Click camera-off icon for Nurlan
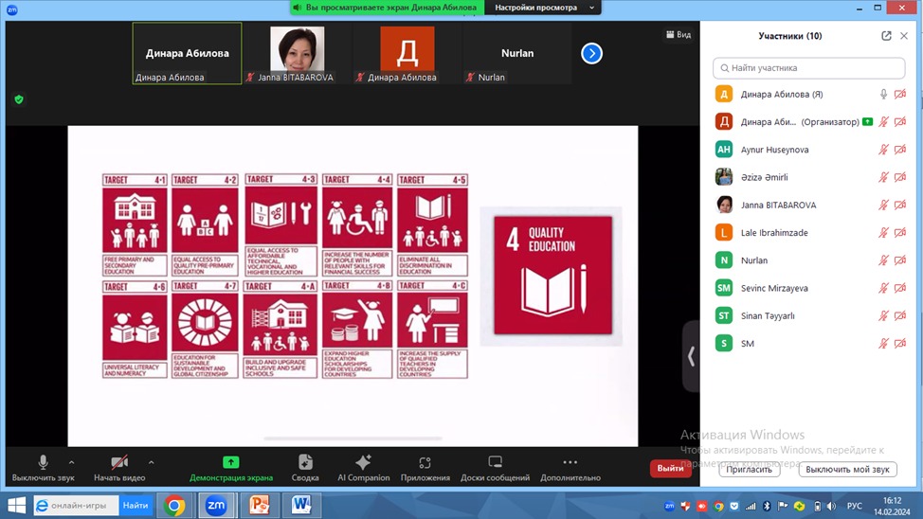Image resolution: width=923 pixels, height=519 pixels. tap(900, 260)
